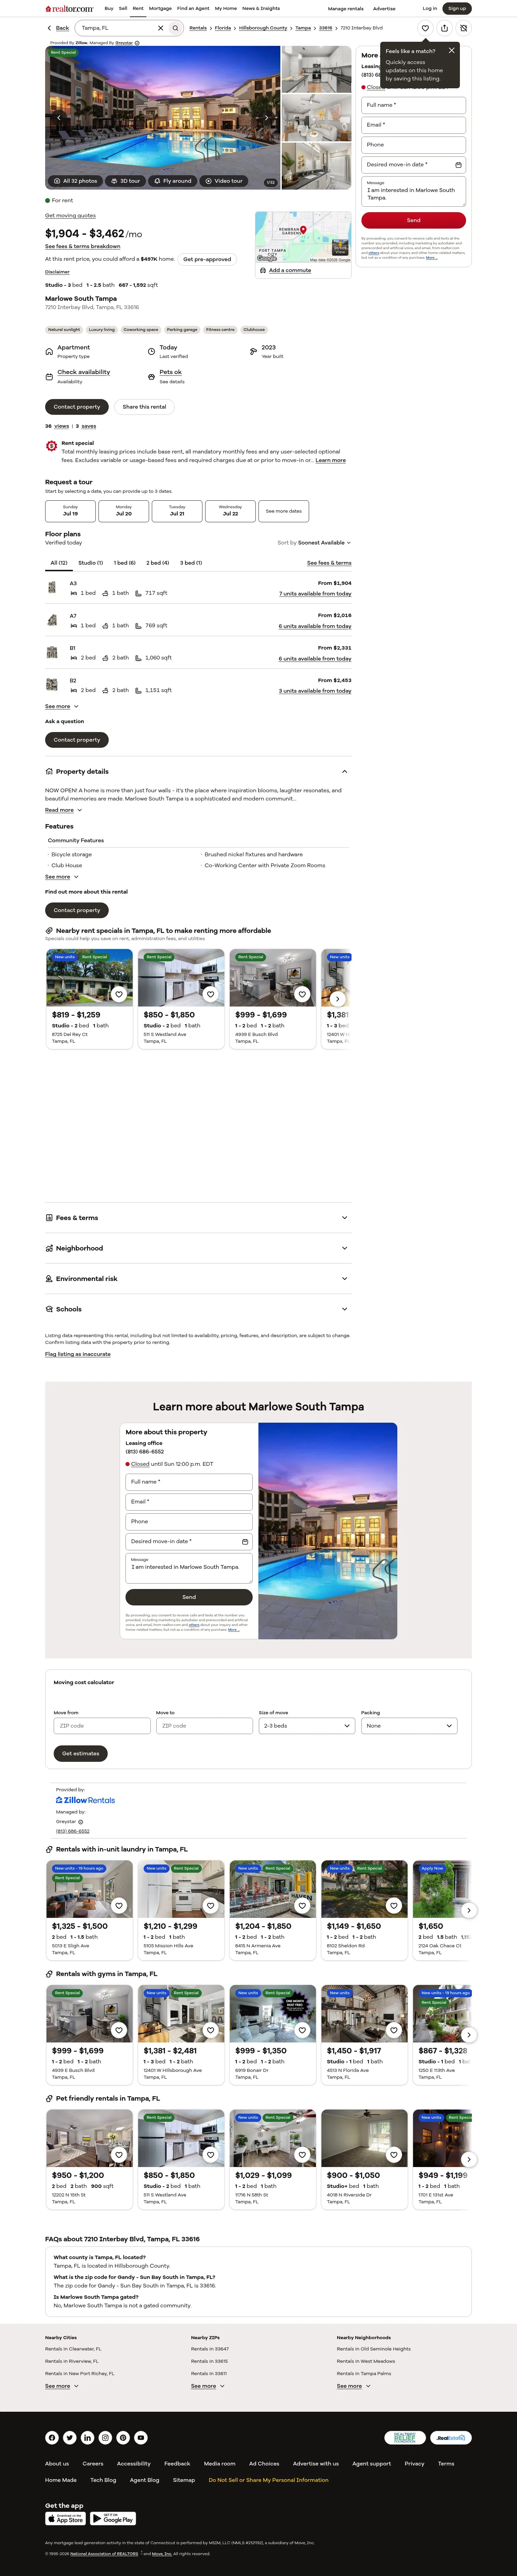Favorite the $819 - $1,259 rental card
The width and height of the screenshot is (517, 2576).
tap(119, 994)
